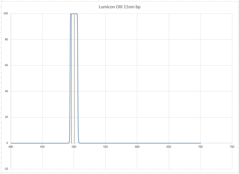The width and height of the screenshot is (239, 174).
Task: Click the x-axis label 450
Action: click(x=42, y=147)
